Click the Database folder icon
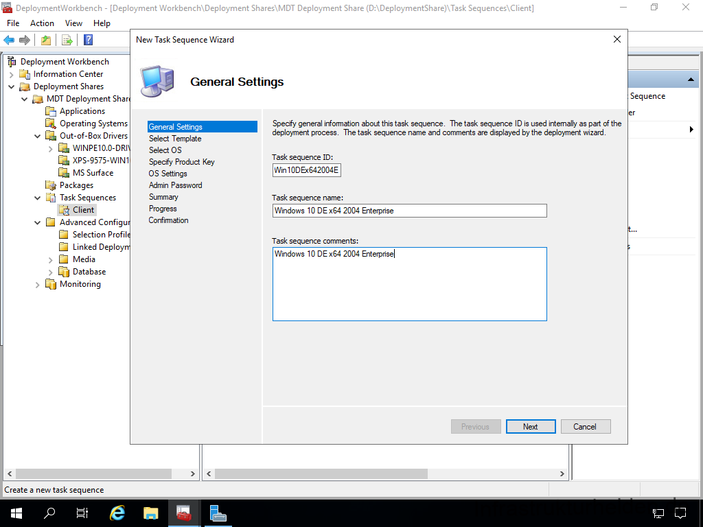703x527 pixels. (x=64, y=272)
